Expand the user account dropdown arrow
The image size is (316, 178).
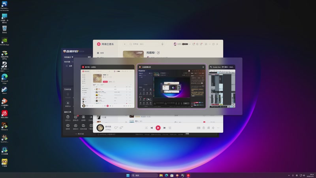coord(190,44)
